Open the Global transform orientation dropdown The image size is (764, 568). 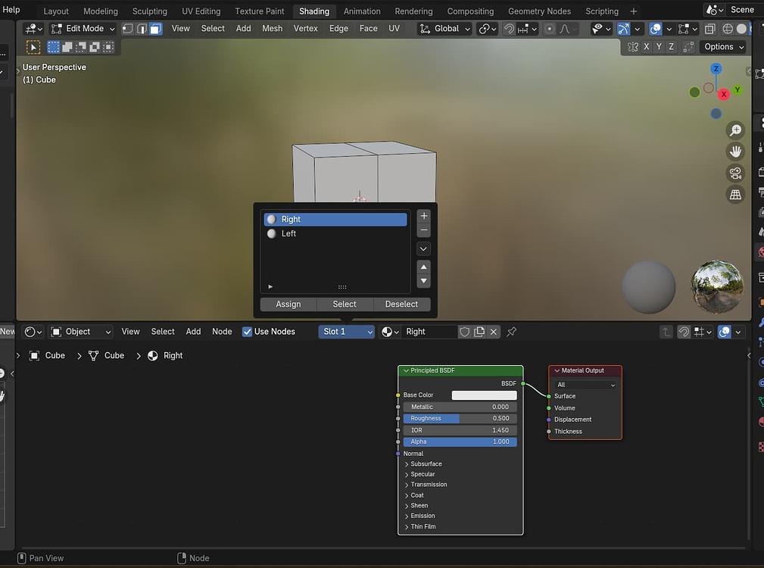(x=445, y=28)
